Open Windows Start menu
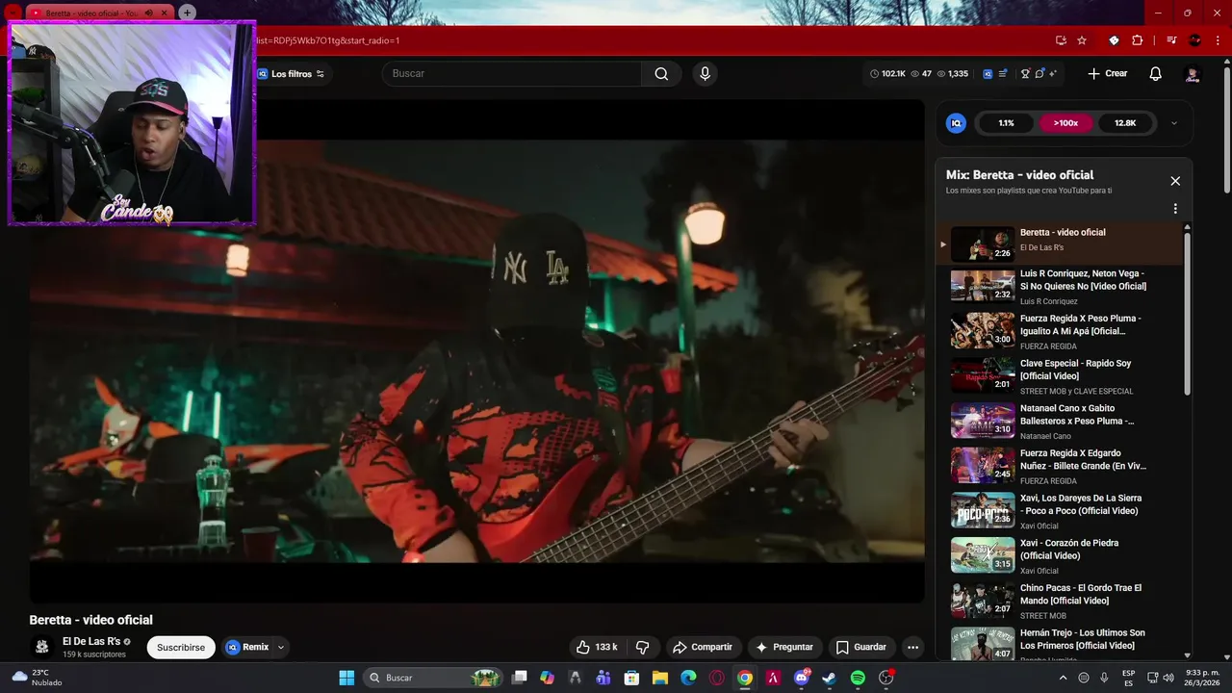This screenshot has width=1232, height=693. (346, 678)
